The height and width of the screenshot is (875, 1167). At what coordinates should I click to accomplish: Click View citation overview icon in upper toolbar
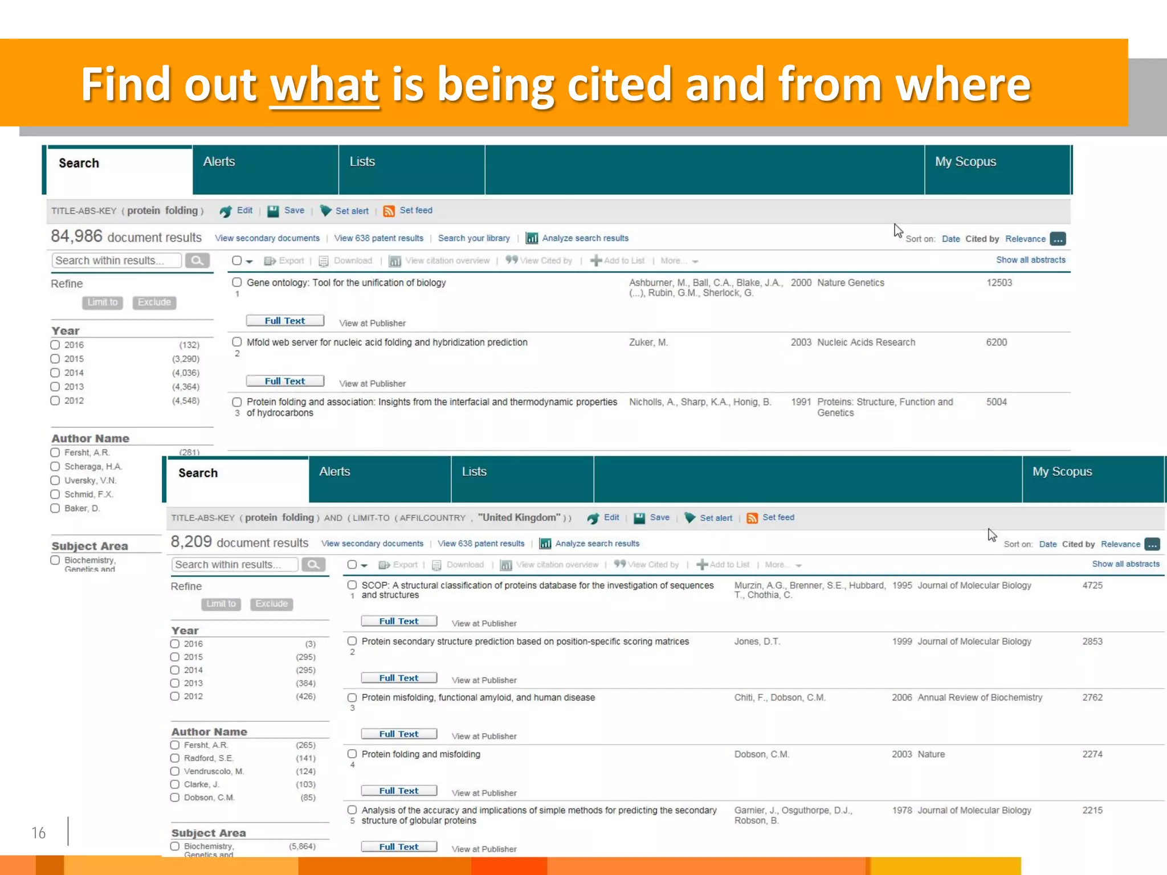pos(394,261)
